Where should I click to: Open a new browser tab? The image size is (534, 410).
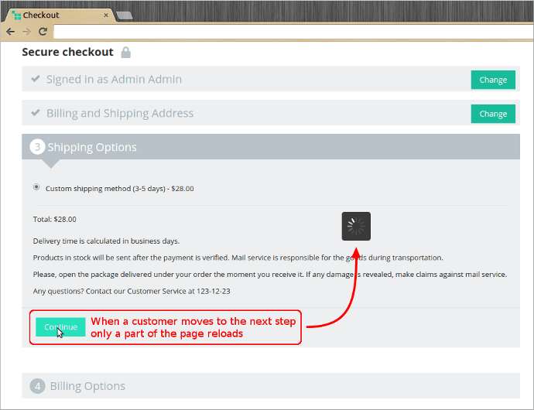pos(124,15)
